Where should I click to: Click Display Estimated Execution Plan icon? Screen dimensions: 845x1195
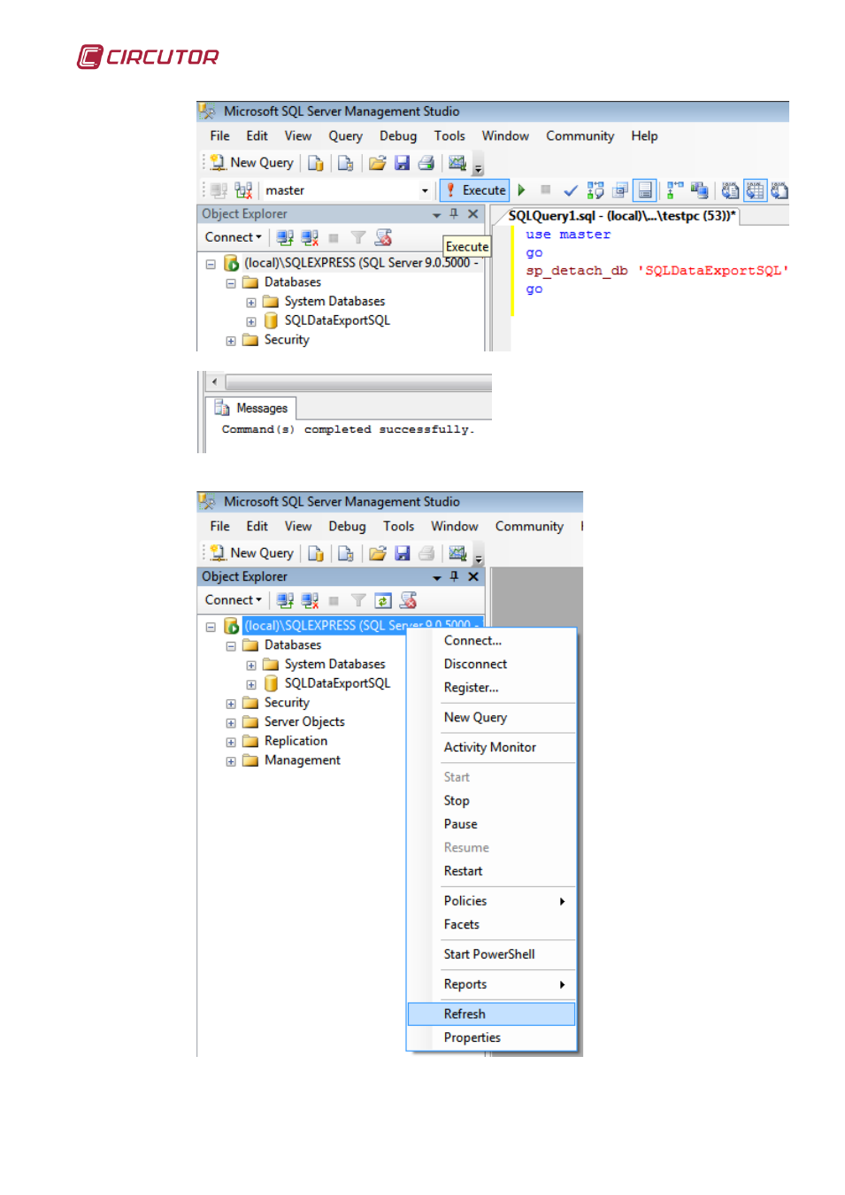595,190
